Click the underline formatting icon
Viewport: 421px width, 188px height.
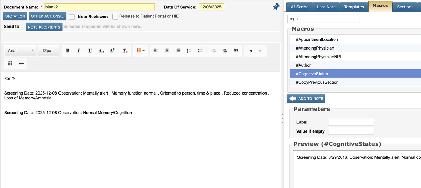[90, 51]
